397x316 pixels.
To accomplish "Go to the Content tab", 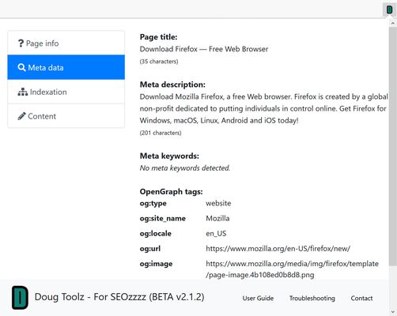I will pos(66,116).
